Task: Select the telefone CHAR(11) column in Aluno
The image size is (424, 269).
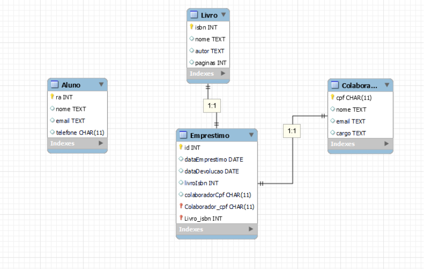Action: 80,133
